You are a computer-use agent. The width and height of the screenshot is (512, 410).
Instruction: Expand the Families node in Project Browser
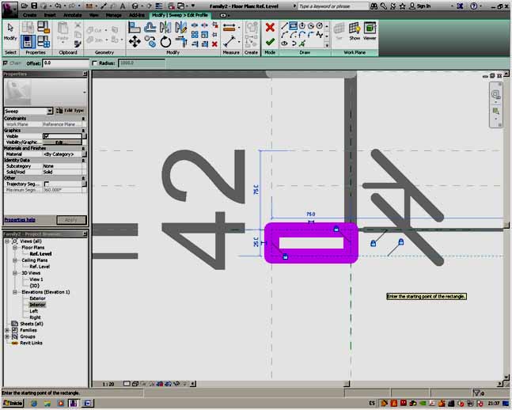pyautogui.click(x=7, y=330)
